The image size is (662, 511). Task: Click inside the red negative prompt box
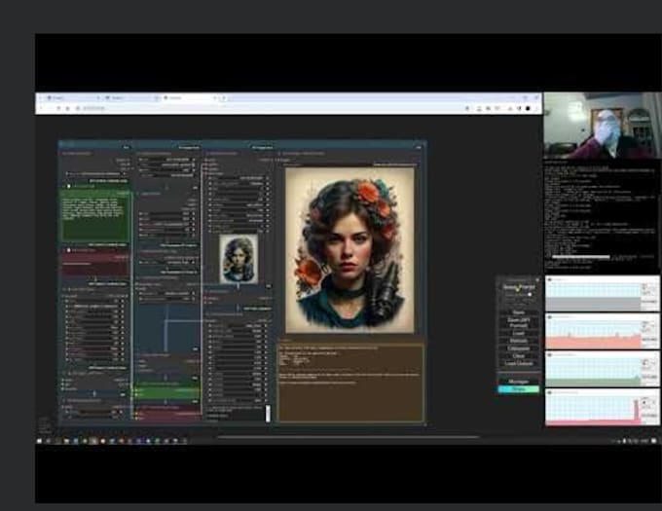click(x=95, y=265)
